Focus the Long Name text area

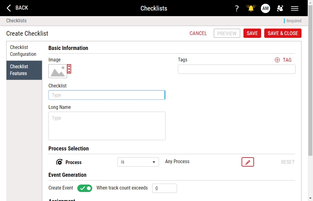pyautogui.click(x=107, y=126)
